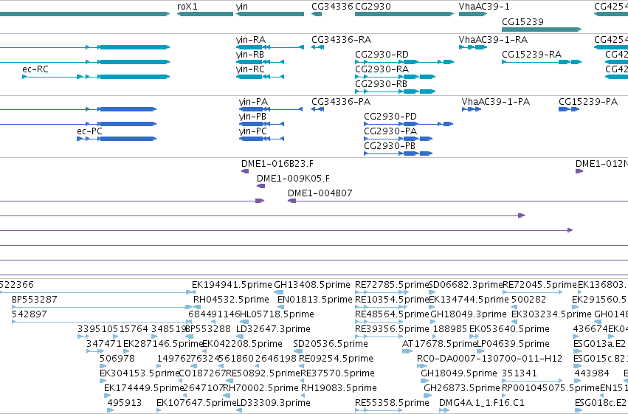
Task: Click the RH70002.5prime EST label
Action: tap(260, 388)
